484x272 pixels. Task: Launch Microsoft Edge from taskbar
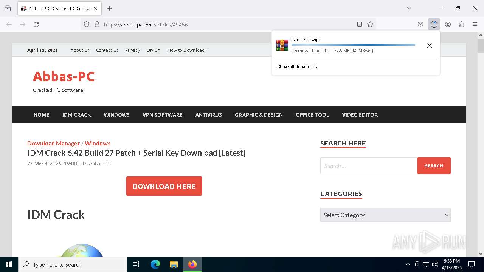[x=155, y=264]
